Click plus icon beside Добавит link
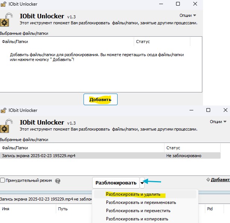 208,180
